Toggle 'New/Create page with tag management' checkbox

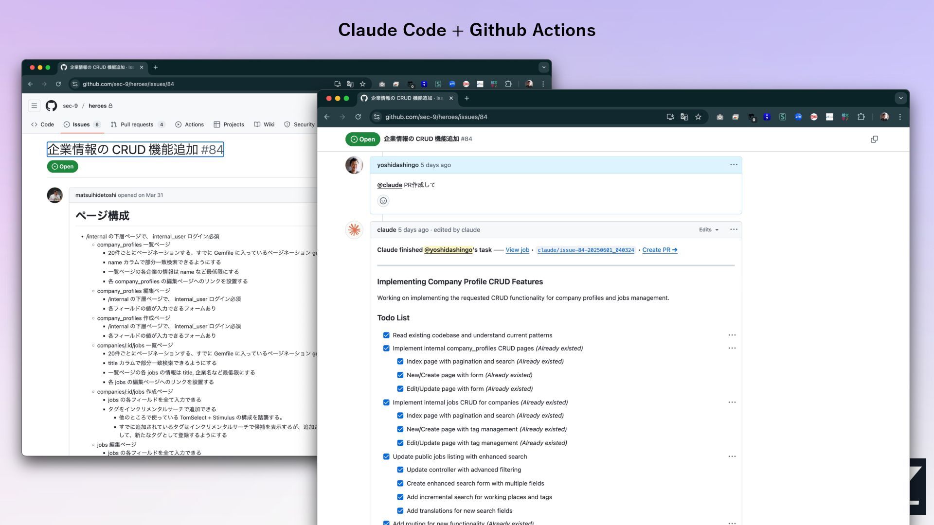[x=400, y=429]
